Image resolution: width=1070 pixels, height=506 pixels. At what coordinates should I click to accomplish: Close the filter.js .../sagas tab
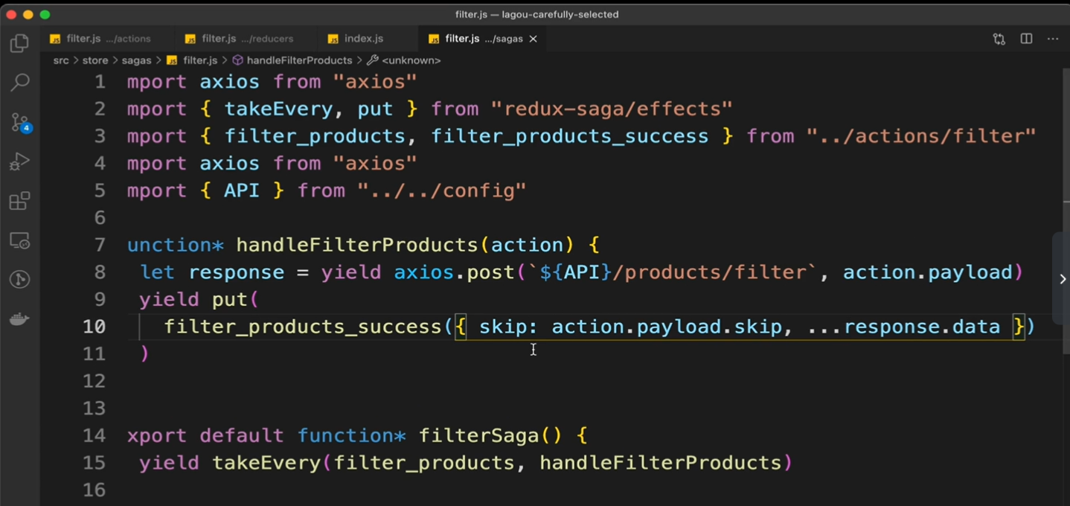(x=533, y=39)
